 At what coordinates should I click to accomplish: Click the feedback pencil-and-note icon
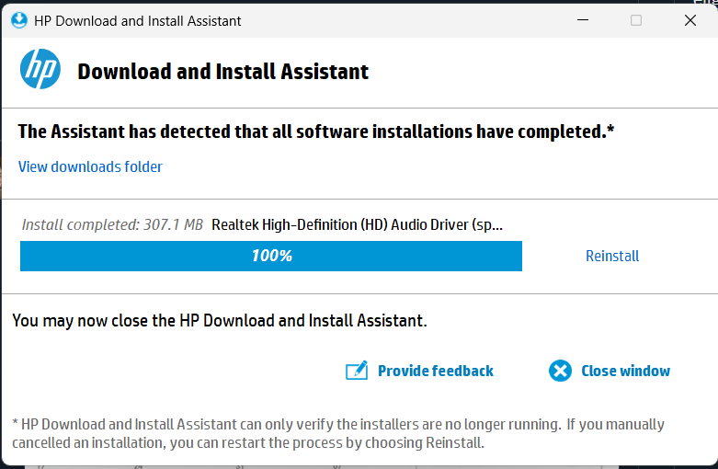[357, 371]
